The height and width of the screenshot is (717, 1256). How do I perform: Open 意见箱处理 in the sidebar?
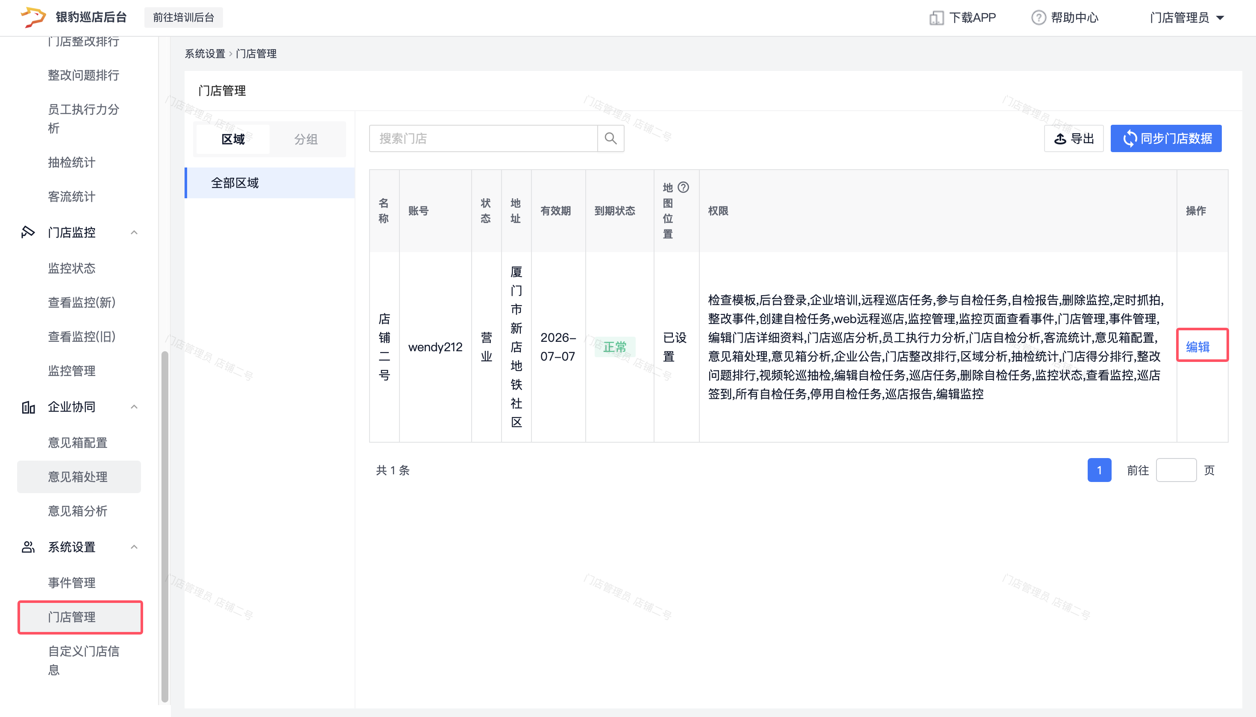pos(78,477)
